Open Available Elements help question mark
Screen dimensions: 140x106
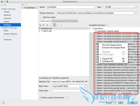tap(107, 25)
